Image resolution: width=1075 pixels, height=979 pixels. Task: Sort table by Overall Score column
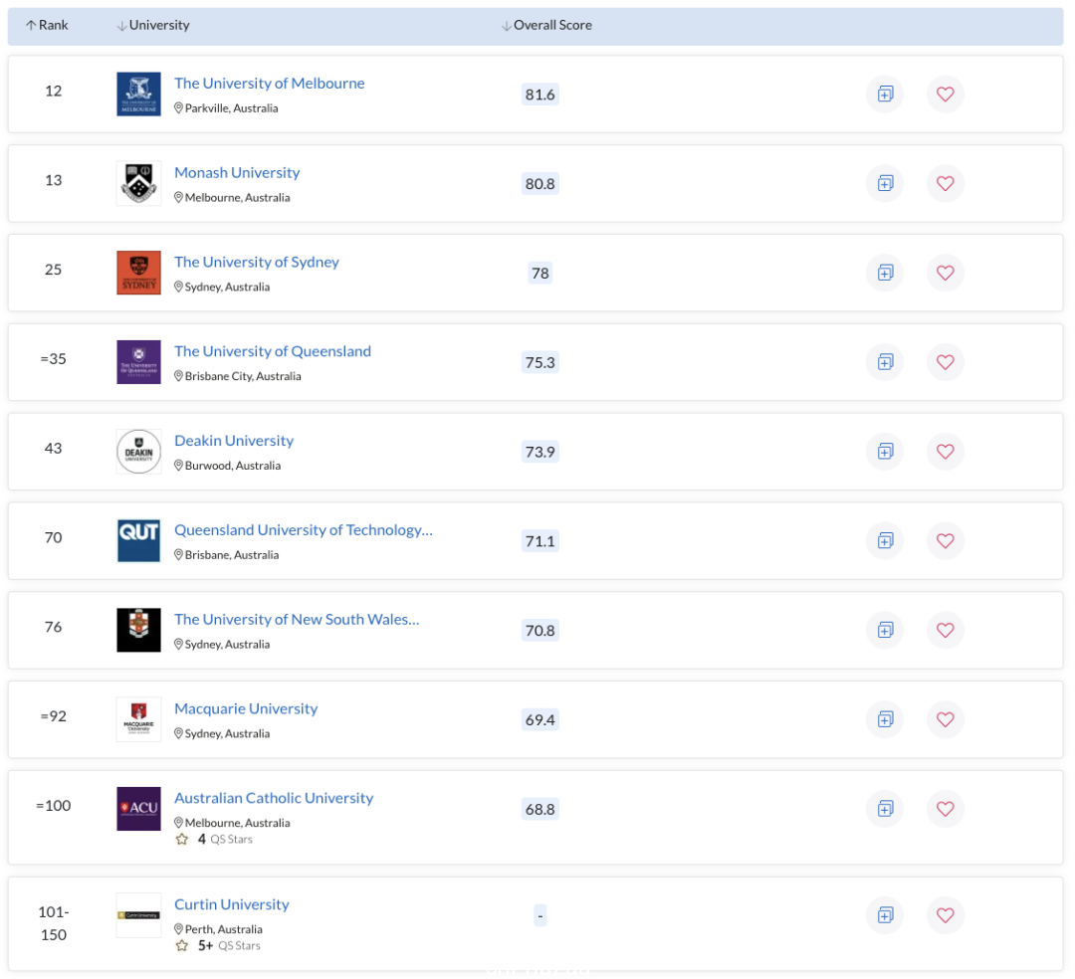coord(546,25)
